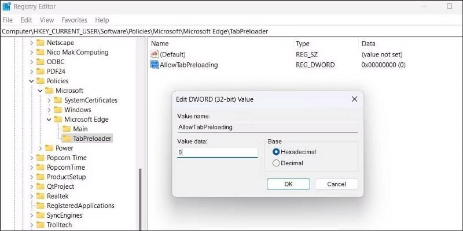Click the Data column header
Viewport: 463px width, 231px height.
410,44
